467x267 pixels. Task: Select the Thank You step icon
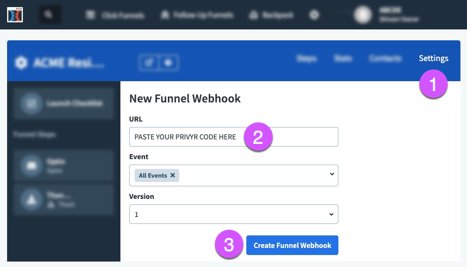(32, 200)
